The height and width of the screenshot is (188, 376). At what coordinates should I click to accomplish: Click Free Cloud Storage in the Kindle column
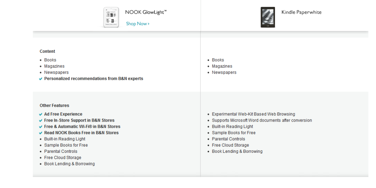[x=230, y=145]
